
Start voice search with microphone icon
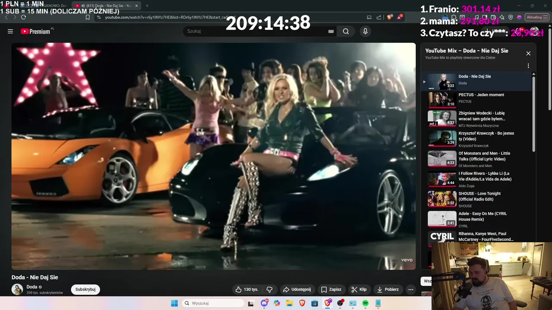(365, 31)
